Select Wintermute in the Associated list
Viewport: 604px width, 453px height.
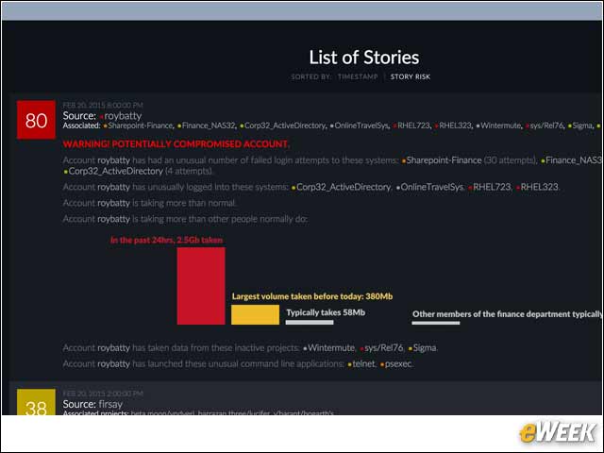click(500, 126)
